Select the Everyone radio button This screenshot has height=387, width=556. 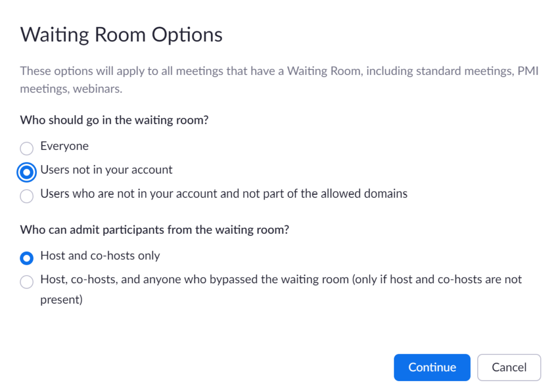tap(26, 148)
